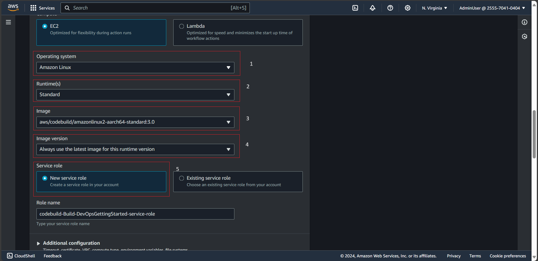Click the CloudShell footer label
The height and width of the screenshot is (261, 538).
click(x=25, y=256)
